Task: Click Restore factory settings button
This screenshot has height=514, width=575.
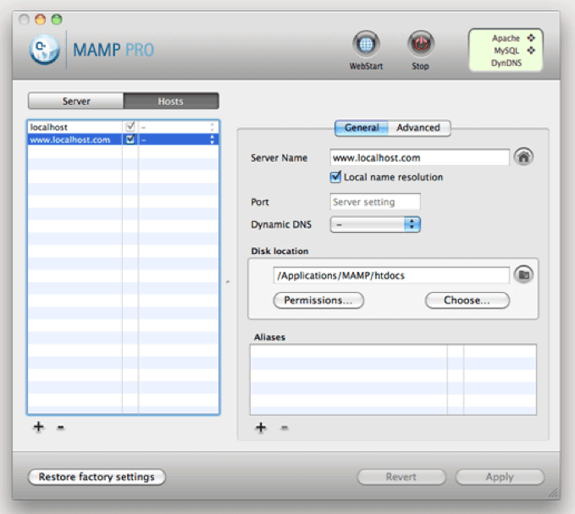Action: pyautogui.click(x=97, y=477)
